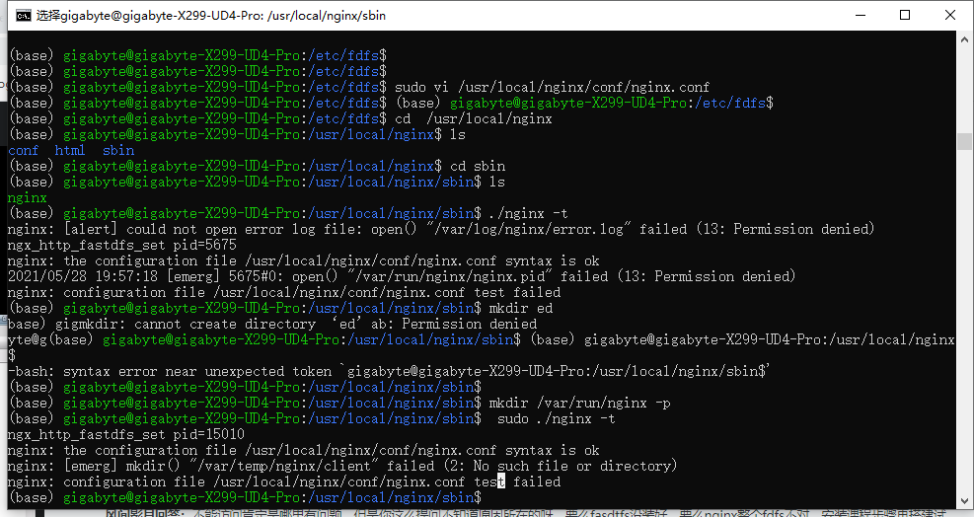Click the scrollbar up arrow
Viewport: 974px width, 517px height.
point(964,39)
